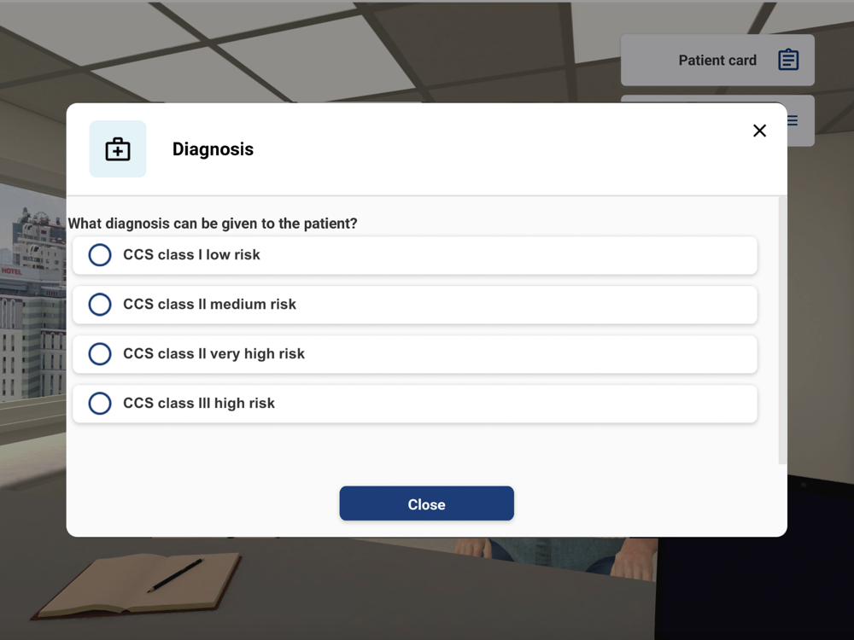854x640 pixels.
Task: Click the medical kit Diagnosis icon
Action: pyautogui.click(x=118, y=149)
